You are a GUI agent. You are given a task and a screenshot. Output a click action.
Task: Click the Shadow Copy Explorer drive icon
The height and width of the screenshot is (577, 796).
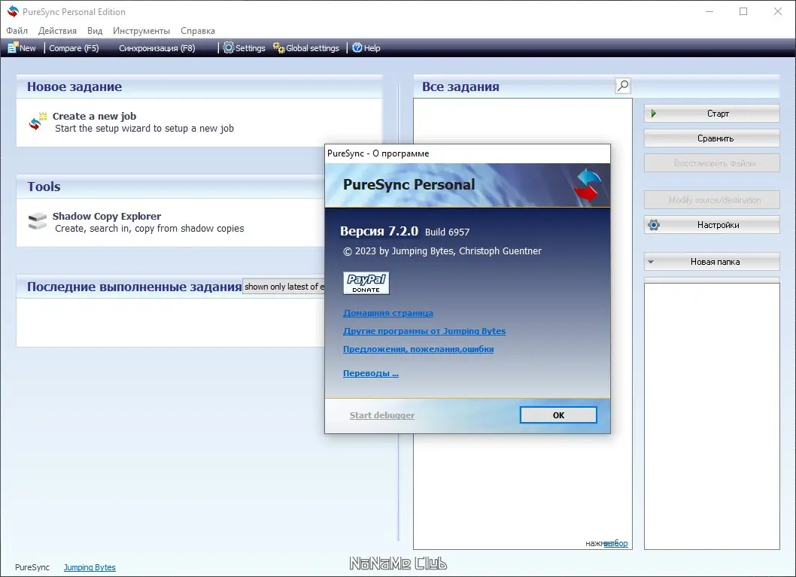(x=38, y=221)
